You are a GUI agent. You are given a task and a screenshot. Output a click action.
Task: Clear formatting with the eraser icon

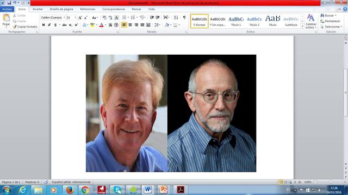click(x=104, y=17)
